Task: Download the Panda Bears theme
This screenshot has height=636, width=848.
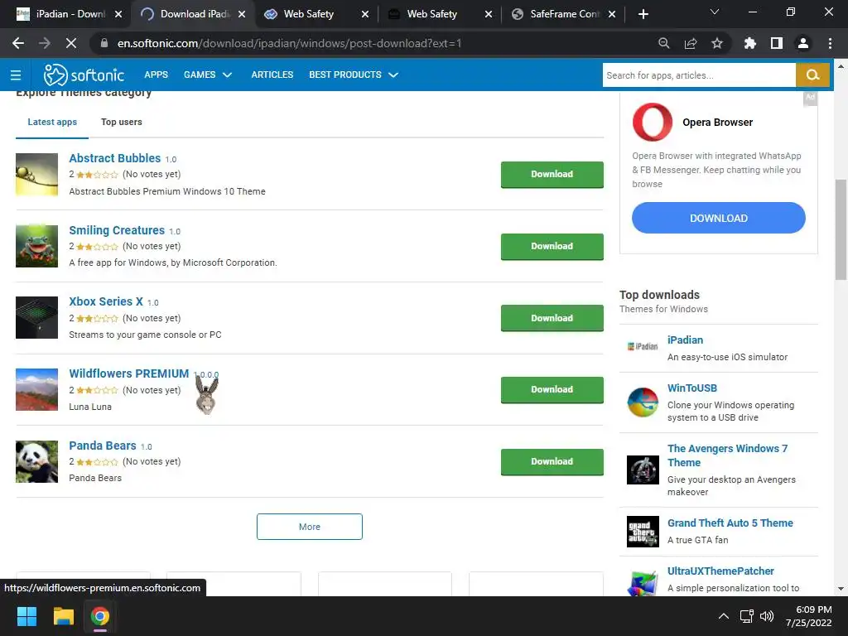Action: click(x=552, y=461)
